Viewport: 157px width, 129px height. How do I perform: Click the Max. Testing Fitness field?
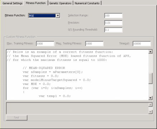(94, 44)
